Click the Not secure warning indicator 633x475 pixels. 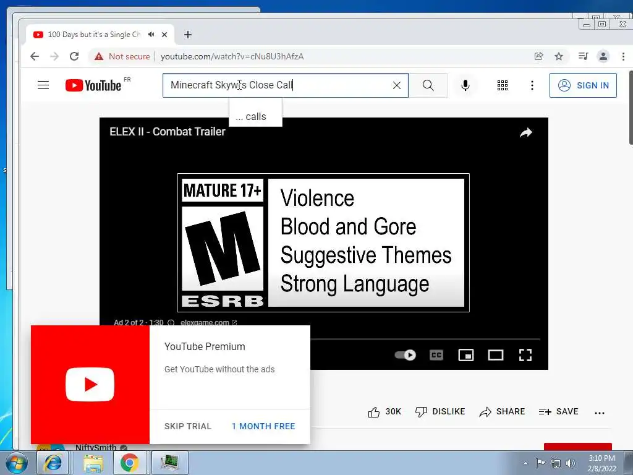coord(122,56)
